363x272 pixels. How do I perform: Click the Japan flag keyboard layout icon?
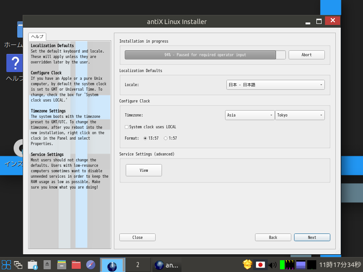coord(260,265)
